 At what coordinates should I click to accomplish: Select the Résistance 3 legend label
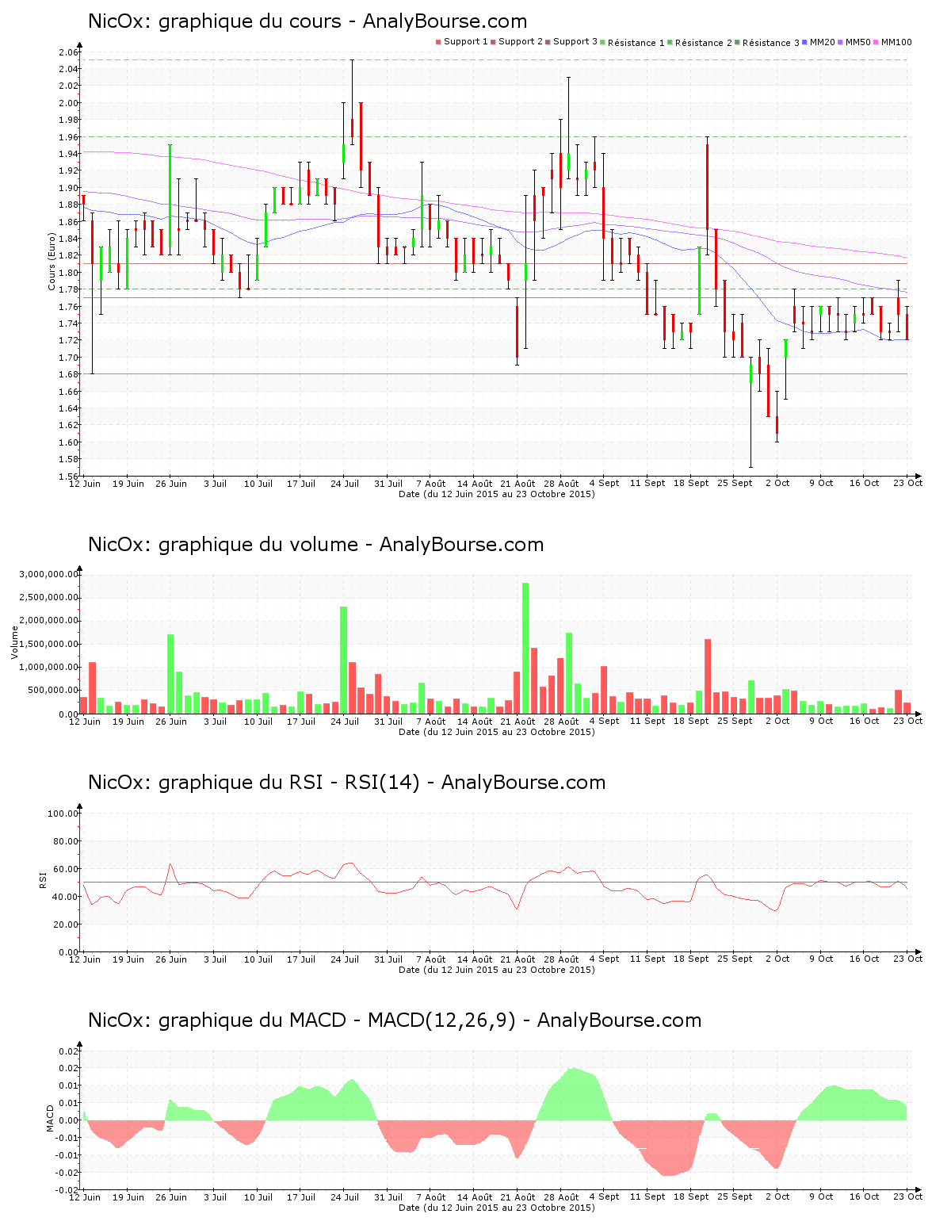771,43
